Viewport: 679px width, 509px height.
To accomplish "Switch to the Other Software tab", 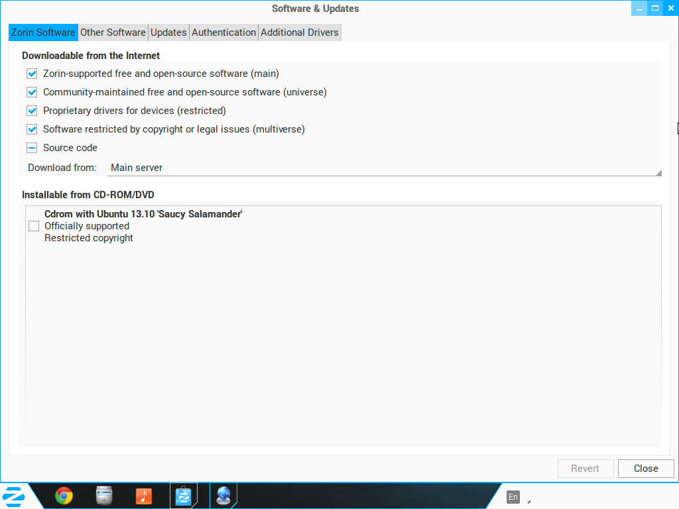I will [113, 32].
